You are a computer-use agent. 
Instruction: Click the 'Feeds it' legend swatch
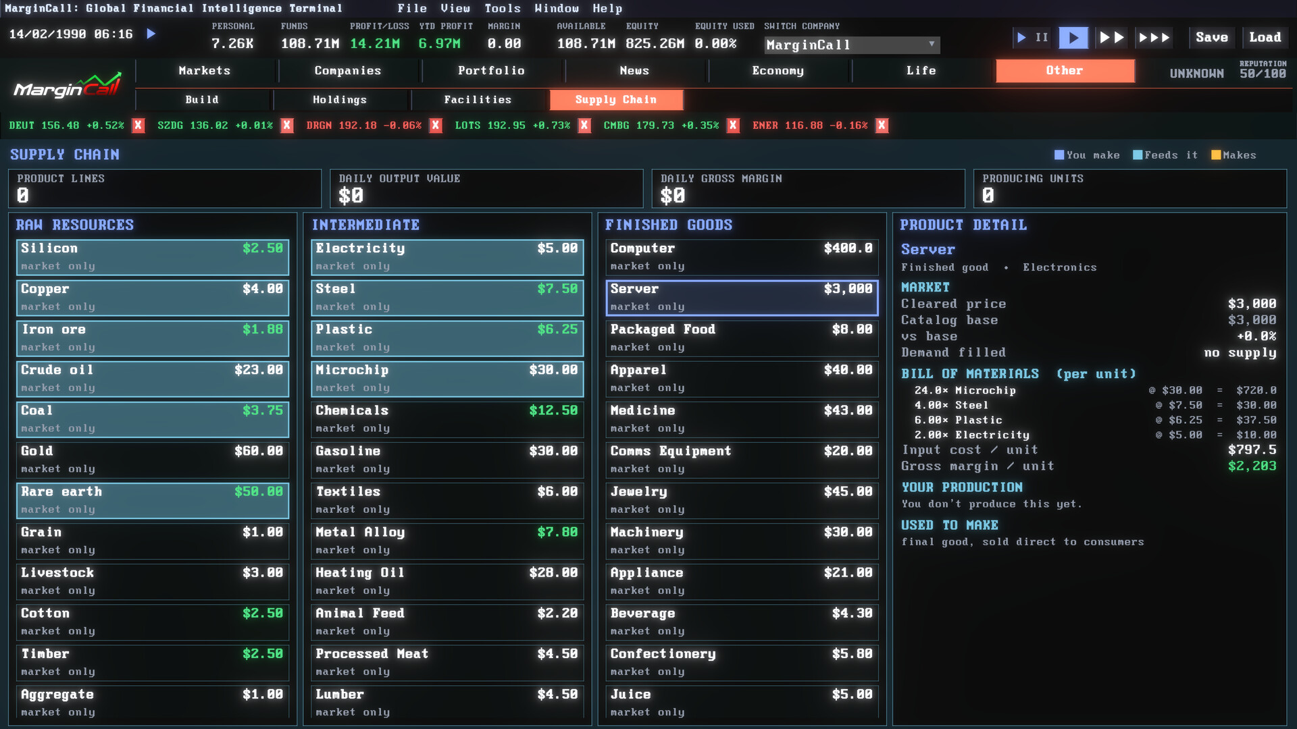point(1138,155)
